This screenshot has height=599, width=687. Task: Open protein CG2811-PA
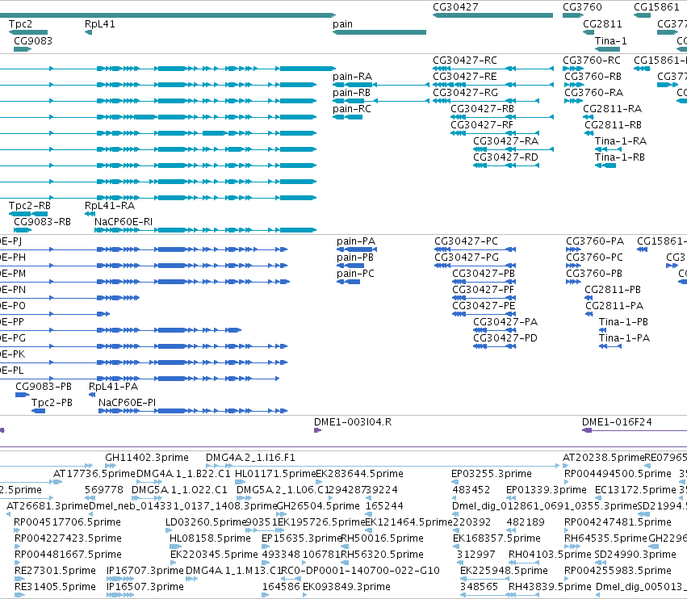click(614, 306)
